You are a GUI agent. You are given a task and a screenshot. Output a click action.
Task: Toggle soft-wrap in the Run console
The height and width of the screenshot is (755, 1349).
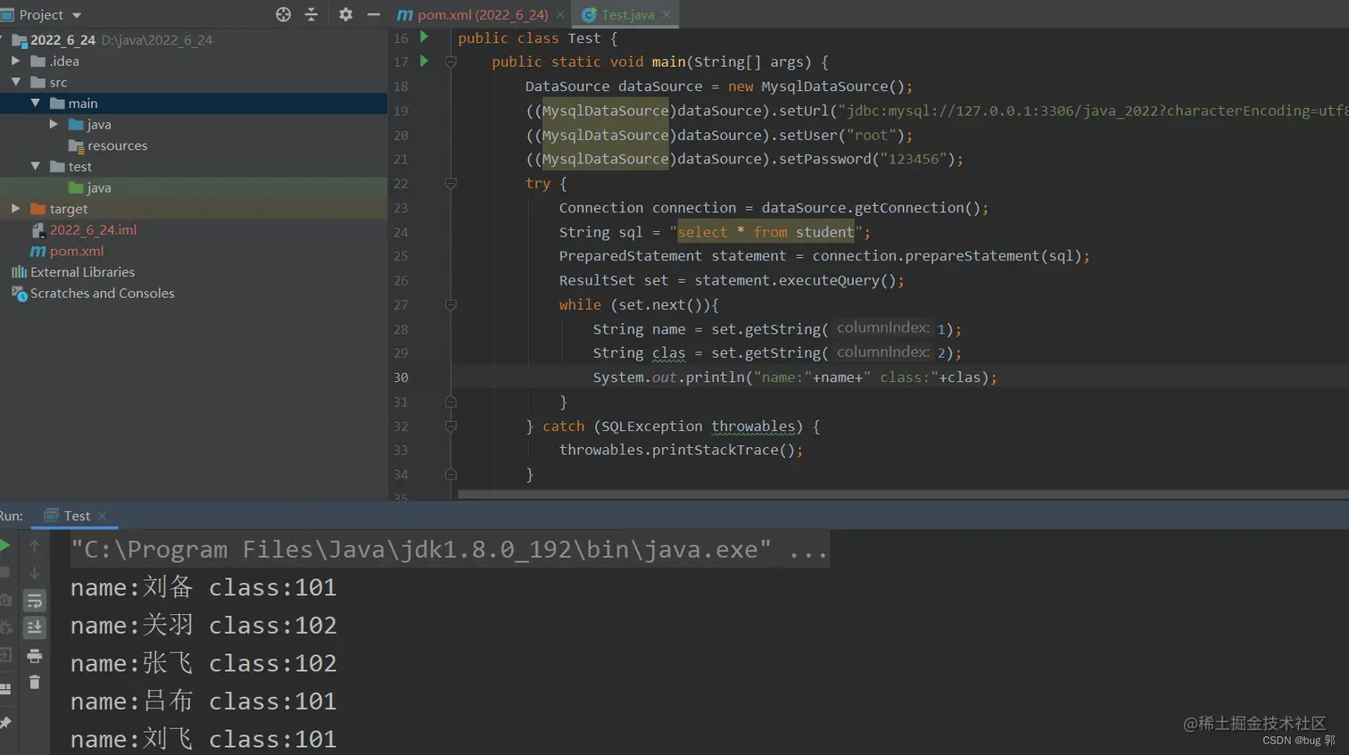point(35,601)
